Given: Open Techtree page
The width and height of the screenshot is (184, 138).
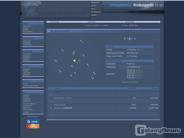Looking at the screenshot, I should (27, 99).
